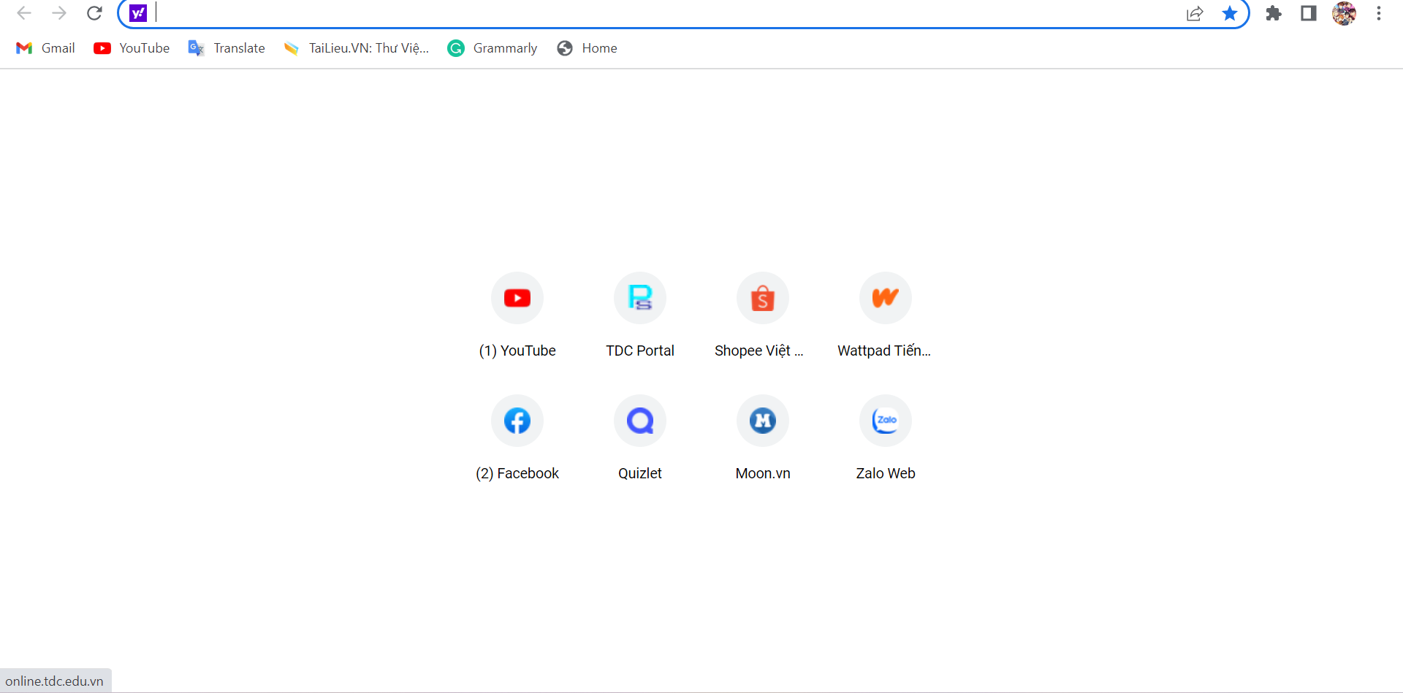
Task: Open the Home bookmark
Action: (587, 48)
